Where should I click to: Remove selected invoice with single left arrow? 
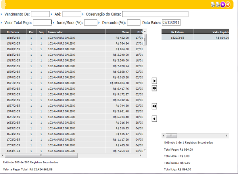point(154,119)
